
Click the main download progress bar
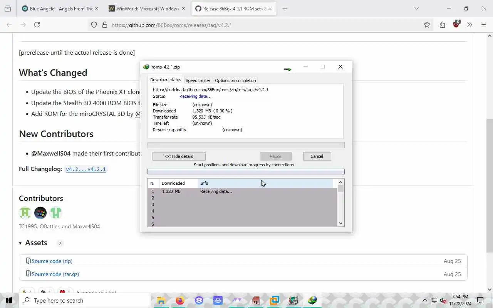[x=246, y=145]
